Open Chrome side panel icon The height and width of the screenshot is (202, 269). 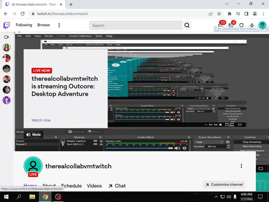pyautogui.click(x=246, y=14)
